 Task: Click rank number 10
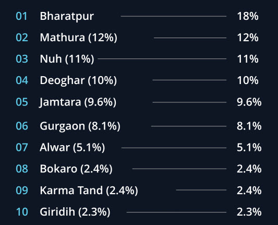pos(22,212)
